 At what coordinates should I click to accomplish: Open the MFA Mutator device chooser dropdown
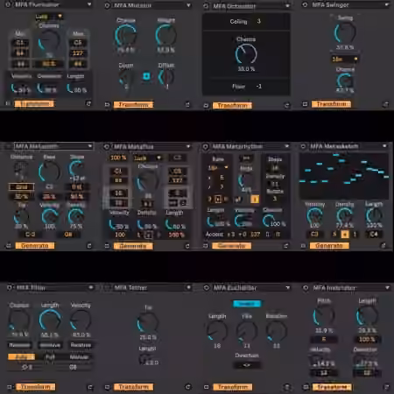tap(188, 5)
